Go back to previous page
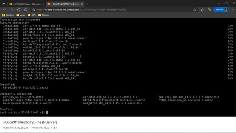 click(x=4, y=10)
